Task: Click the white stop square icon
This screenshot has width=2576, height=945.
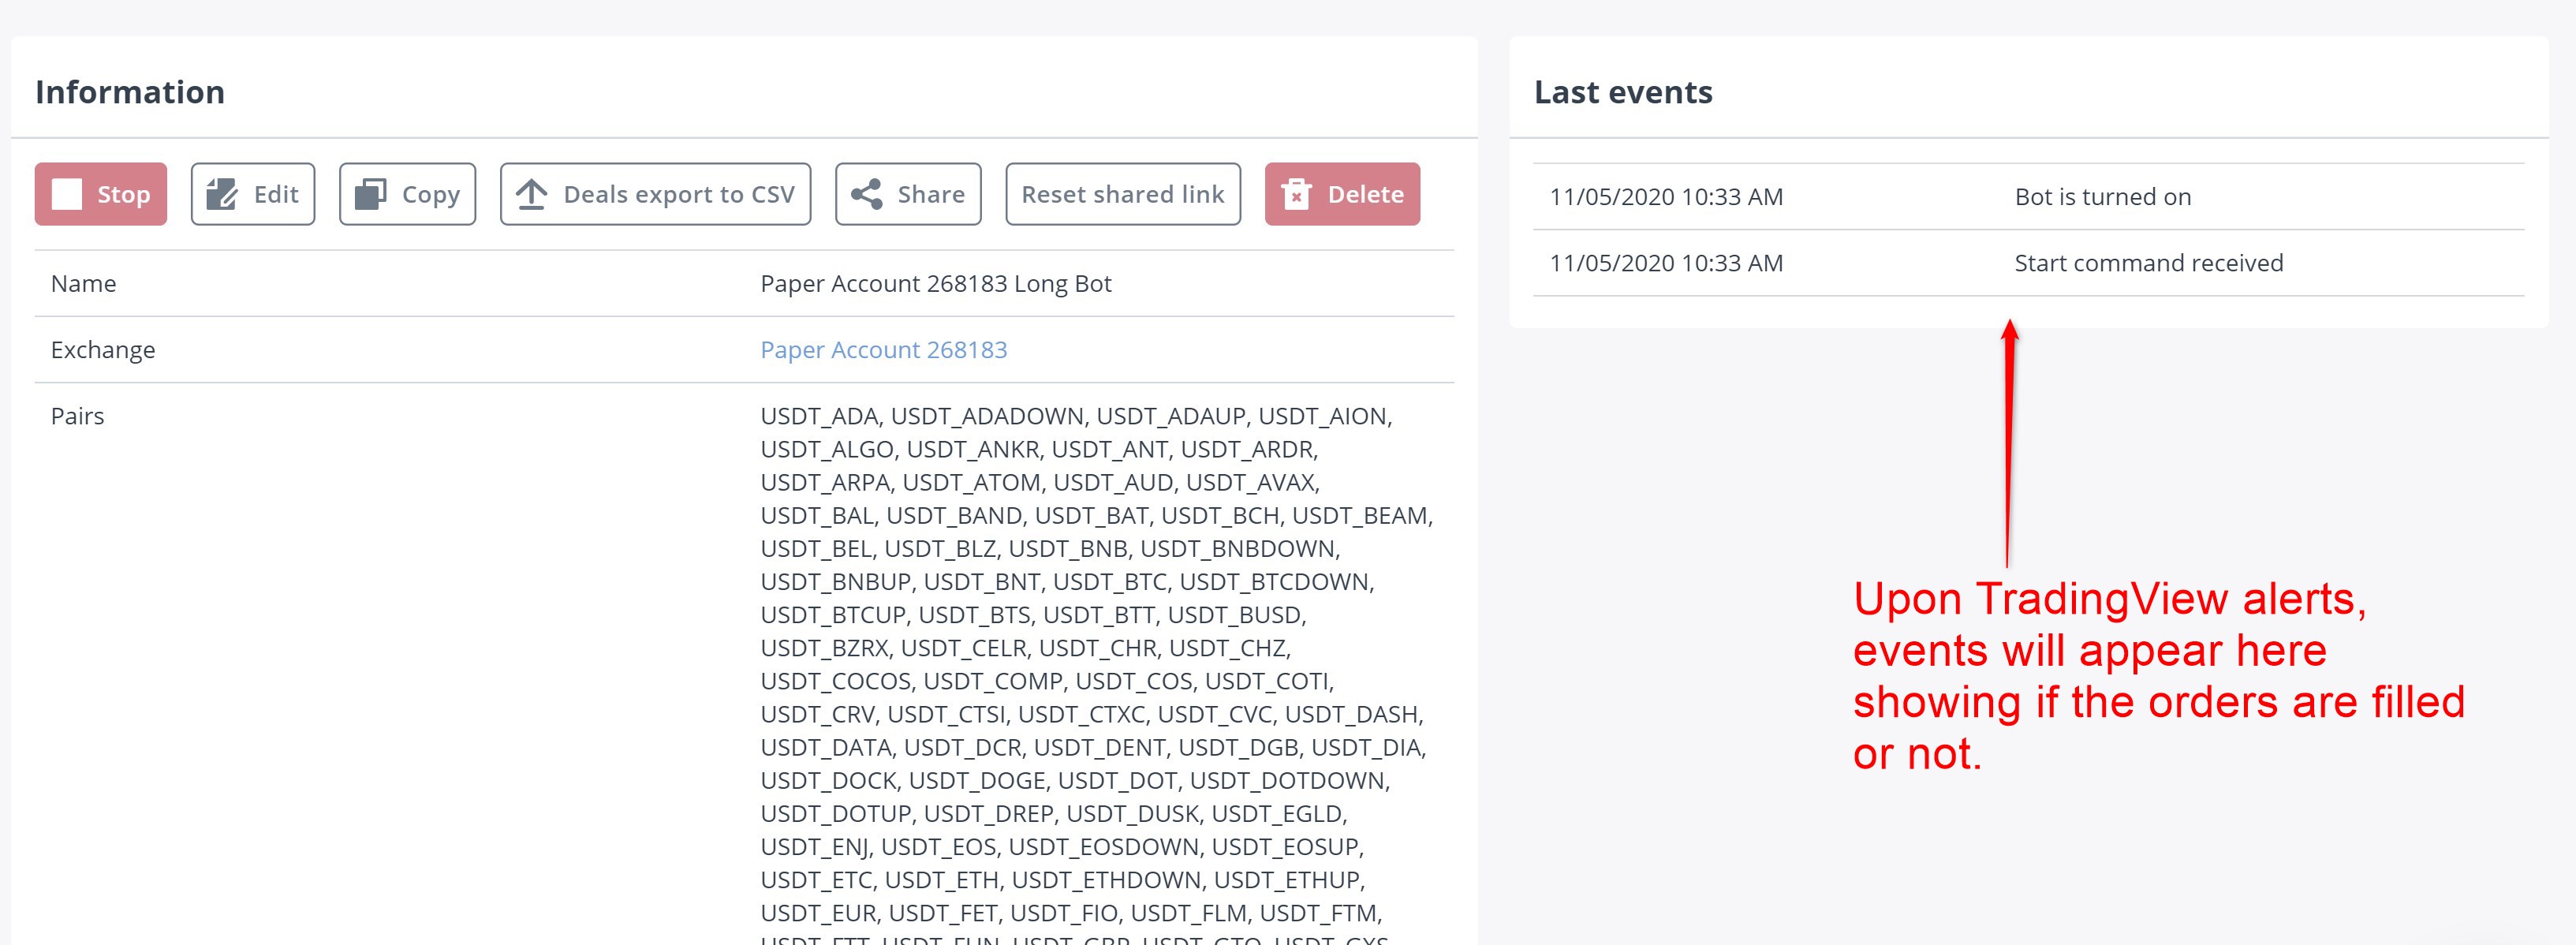Action: (x=67, y=194)
